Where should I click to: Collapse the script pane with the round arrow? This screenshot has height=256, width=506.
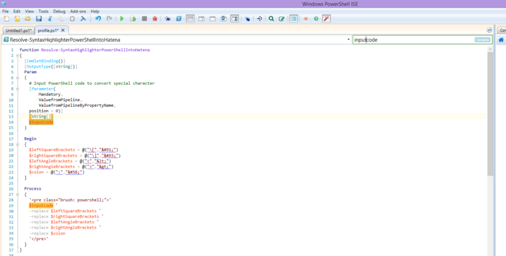489,30
